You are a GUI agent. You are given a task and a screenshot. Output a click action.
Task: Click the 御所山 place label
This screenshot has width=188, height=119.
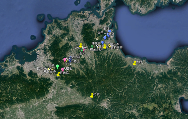(102, 33)
